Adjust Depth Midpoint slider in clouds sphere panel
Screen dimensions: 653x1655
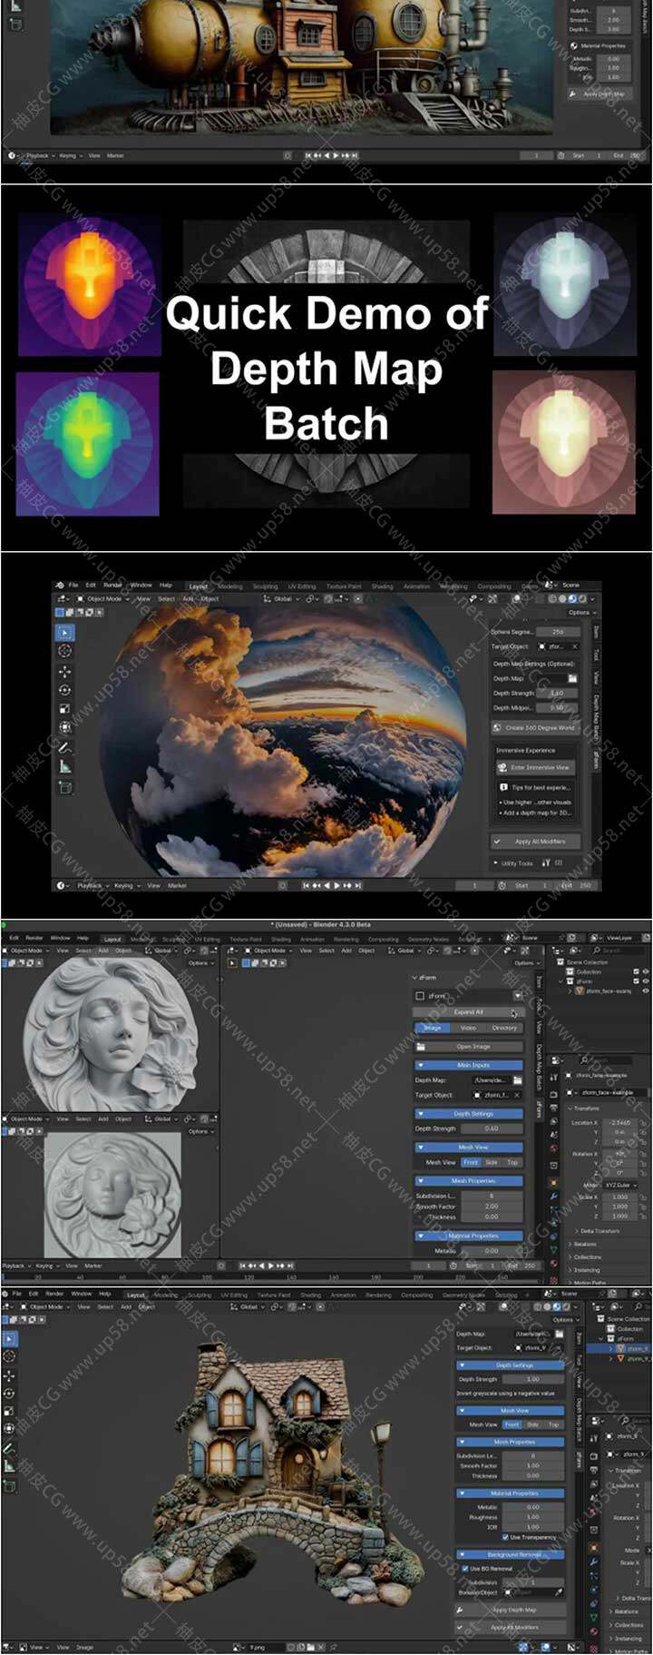tap(557, 707)
